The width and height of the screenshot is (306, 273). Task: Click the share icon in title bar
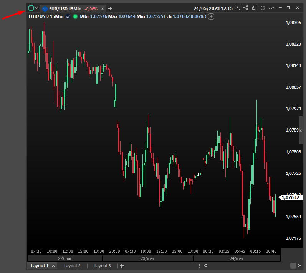click(x=246, y=8)
